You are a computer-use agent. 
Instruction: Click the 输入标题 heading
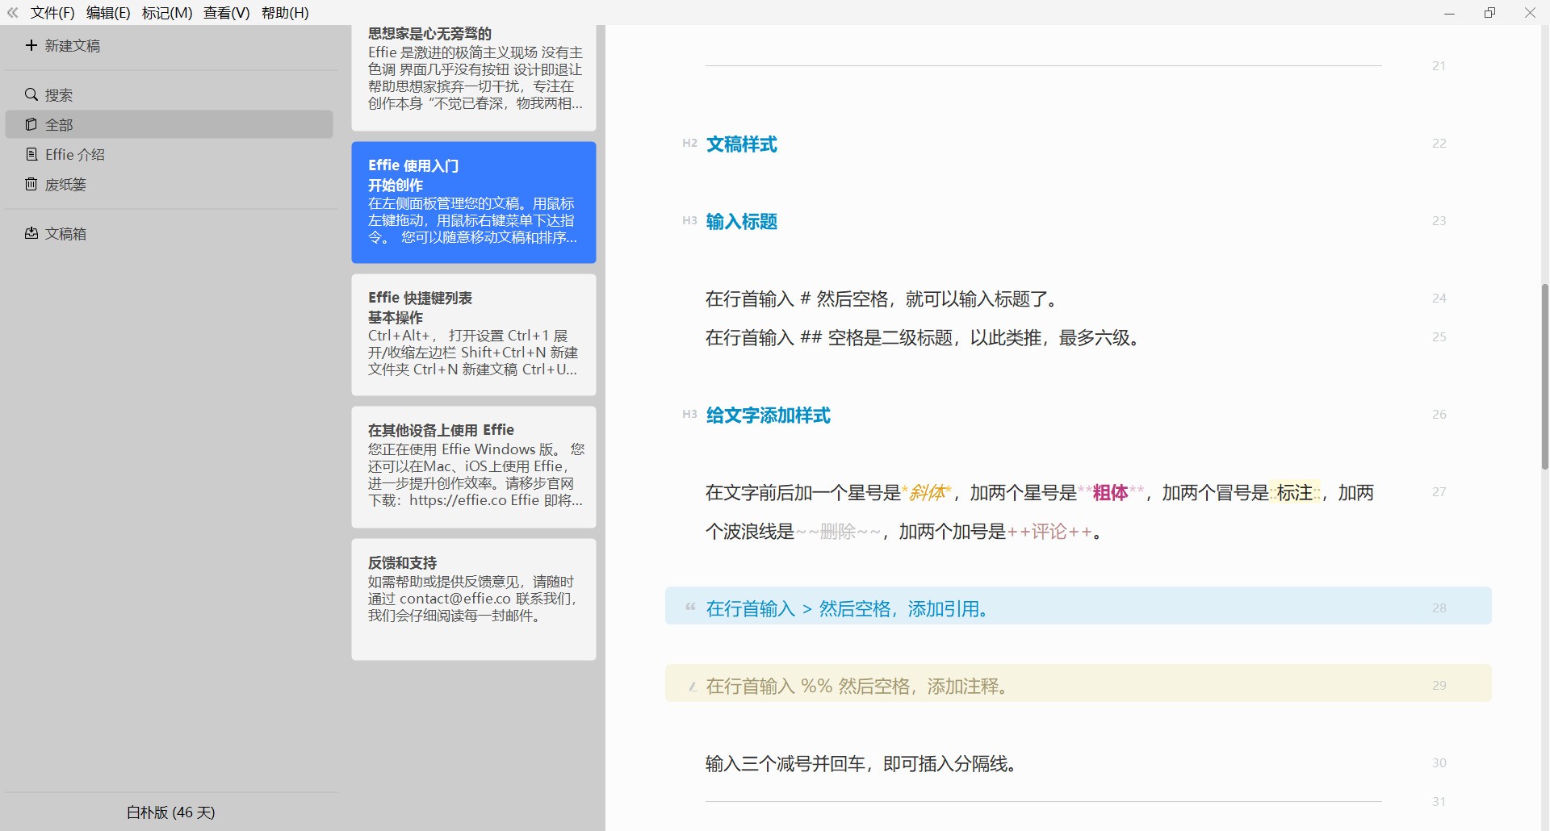[741, 221]
